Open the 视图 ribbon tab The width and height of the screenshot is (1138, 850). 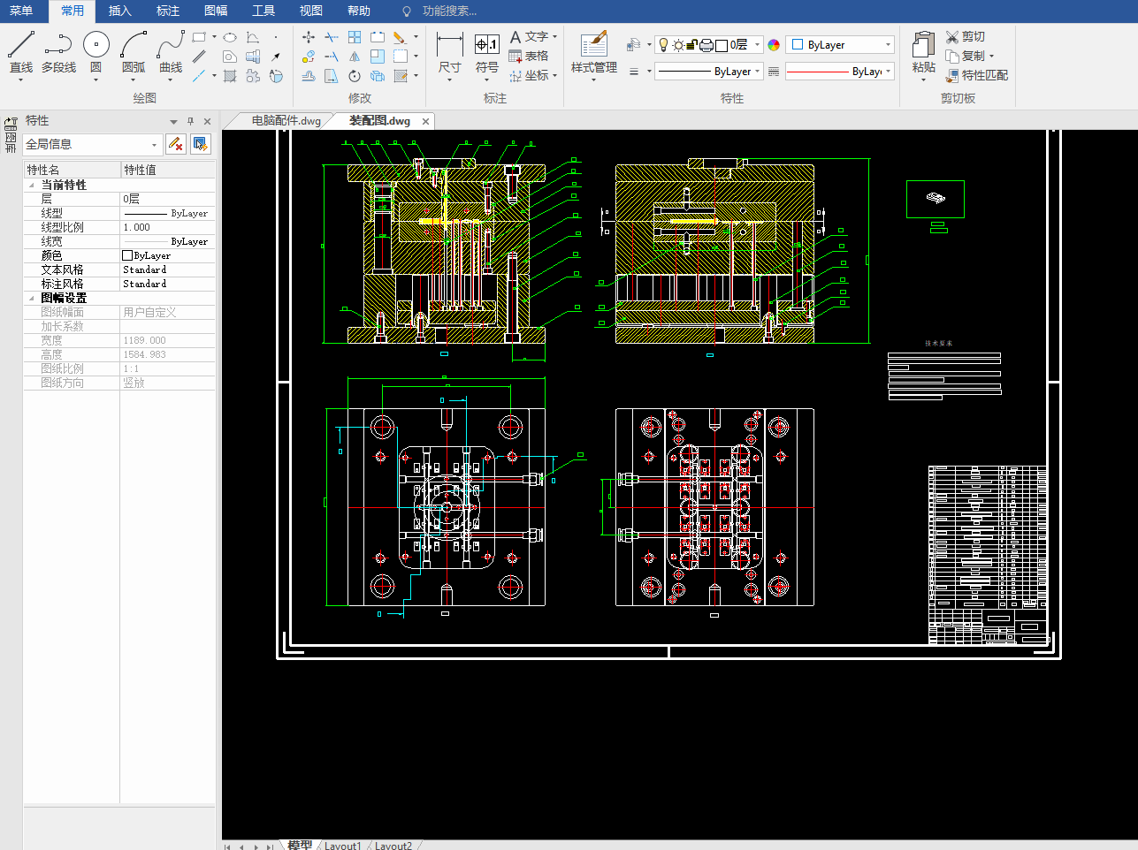pos(310,11)
